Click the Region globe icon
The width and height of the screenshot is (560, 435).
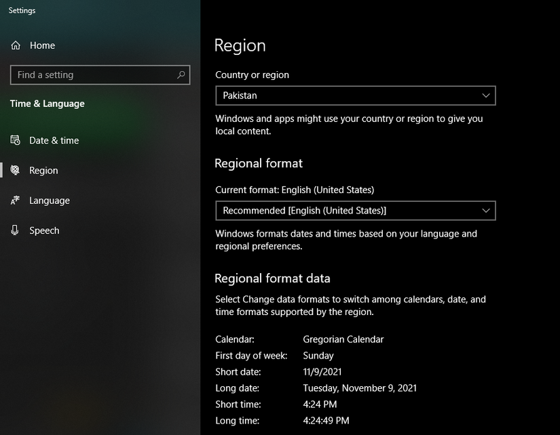coord(15,170)
